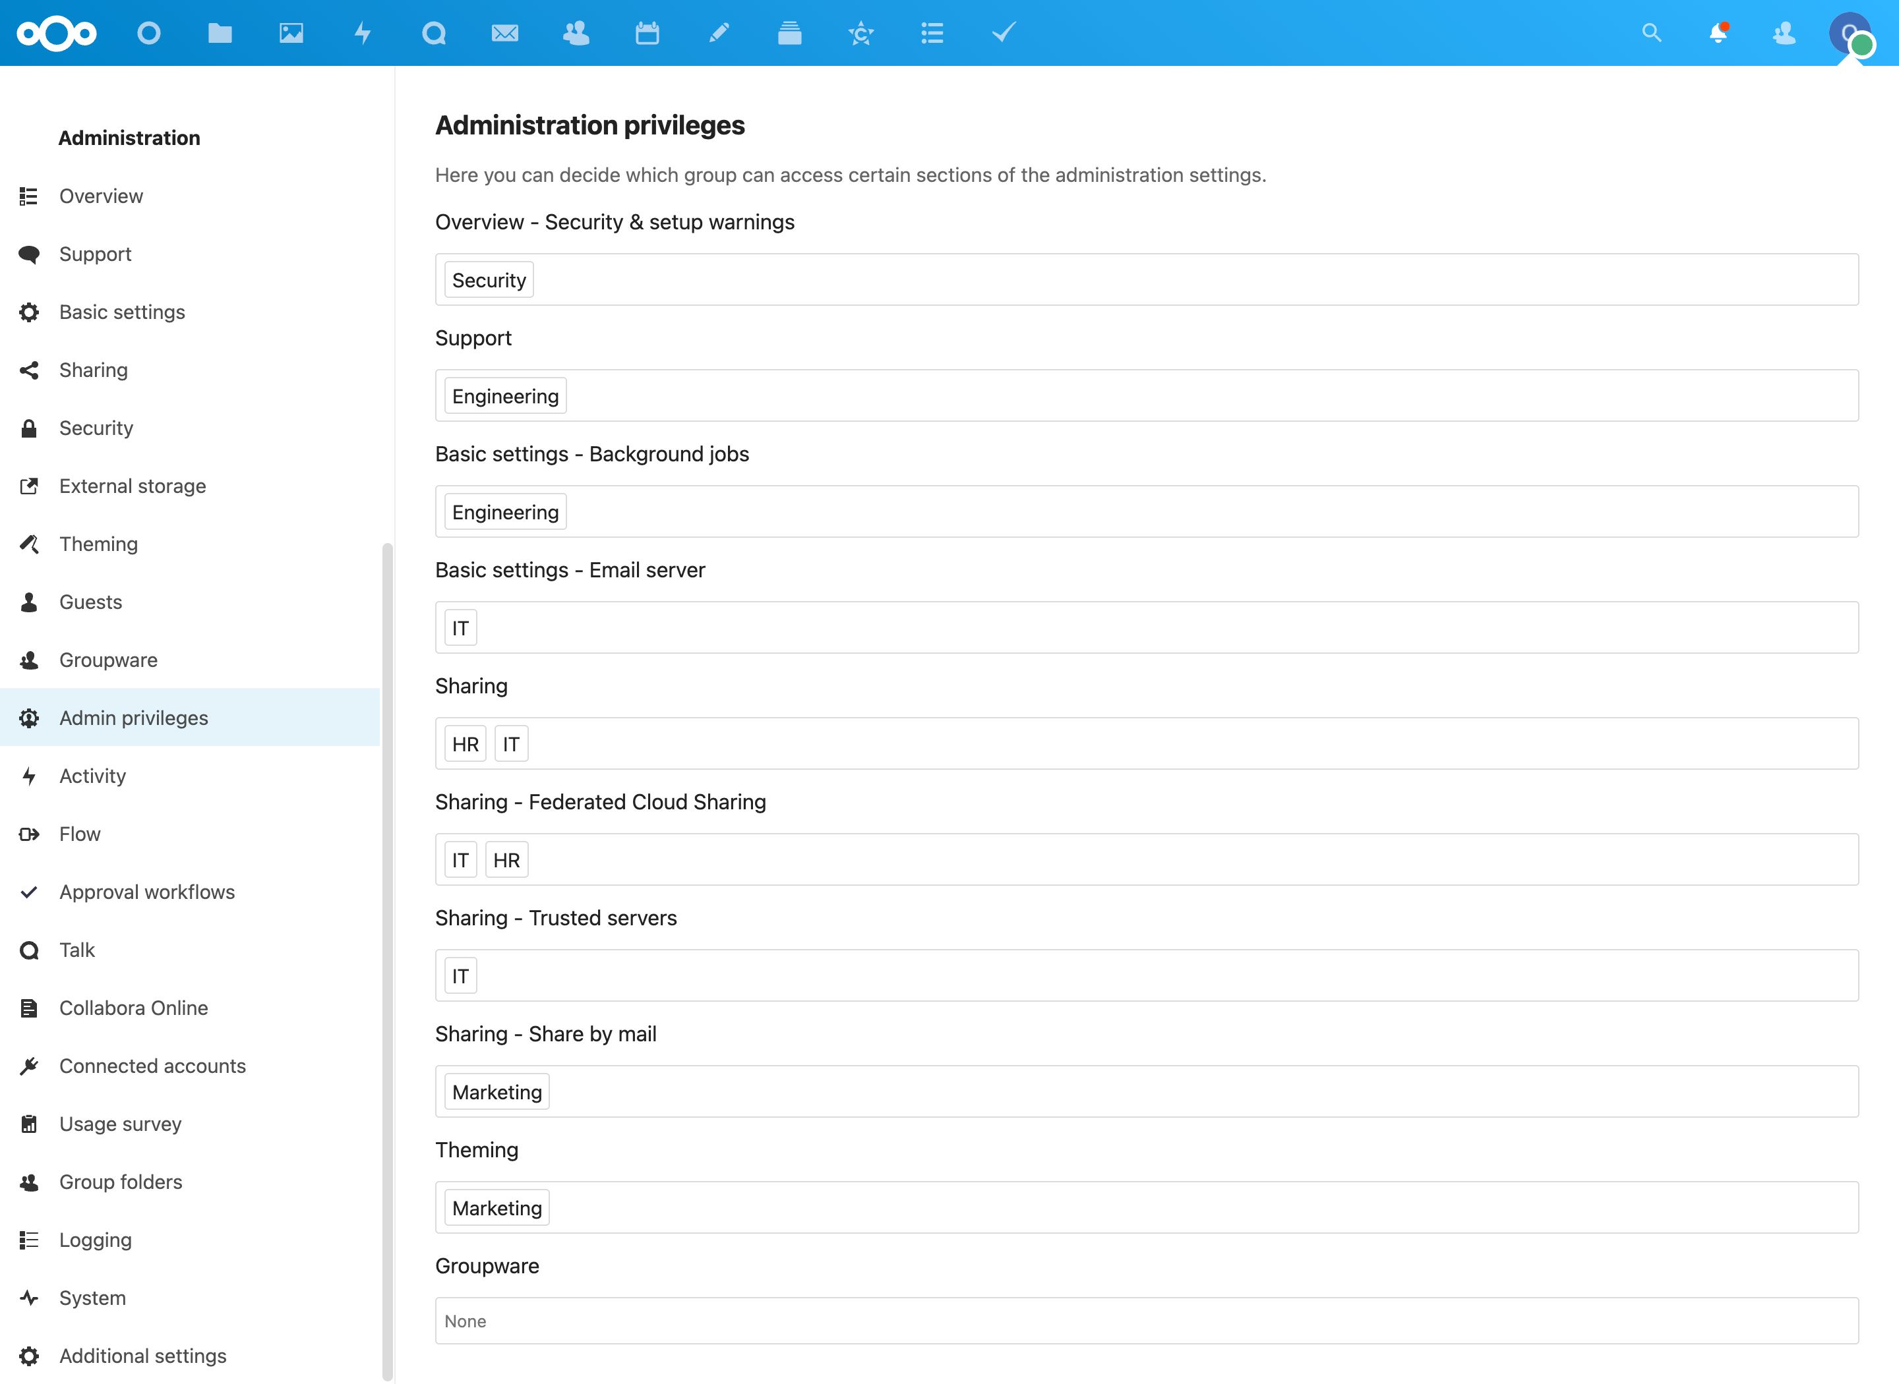The image size is (1899, 1384).
Task: Open the Calendar app icon
Action: point(648,34)
